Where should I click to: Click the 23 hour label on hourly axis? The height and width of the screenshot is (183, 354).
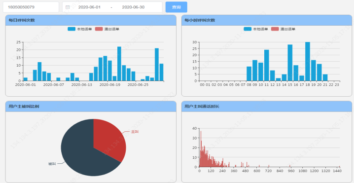(337, 84)
